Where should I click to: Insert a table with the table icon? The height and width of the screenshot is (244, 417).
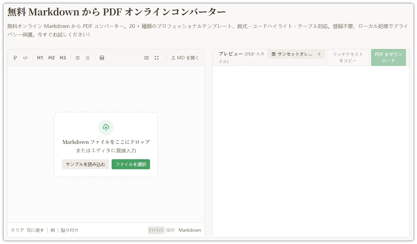coord(102,57)
